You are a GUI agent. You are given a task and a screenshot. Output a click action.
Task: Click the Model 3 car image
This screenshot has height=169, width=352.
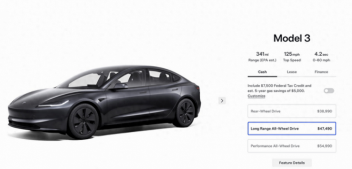(104, 102)
